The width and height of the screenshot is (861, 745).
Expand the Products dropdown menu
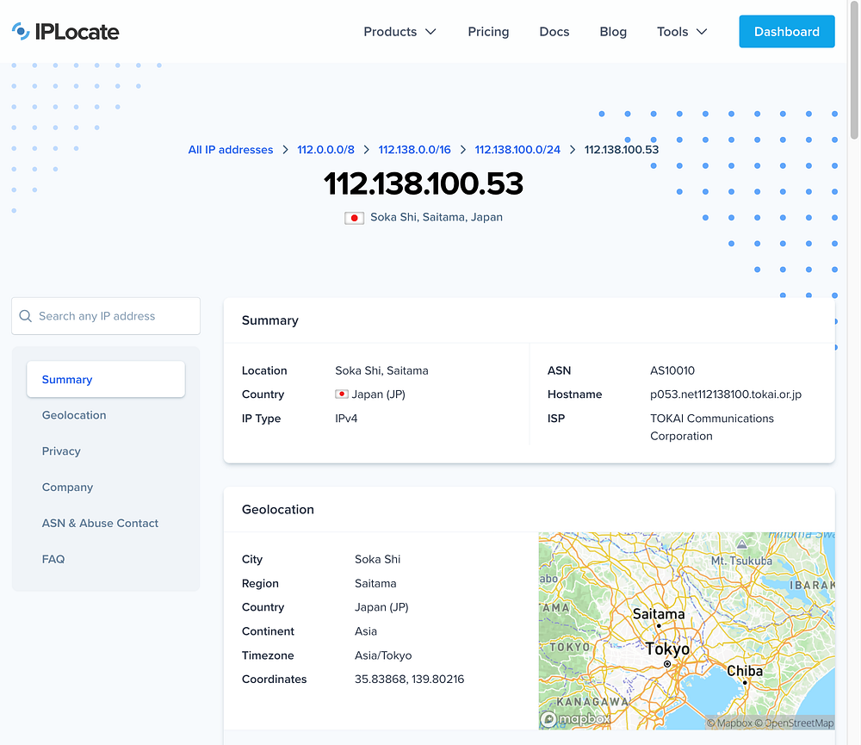click(400, 32)
